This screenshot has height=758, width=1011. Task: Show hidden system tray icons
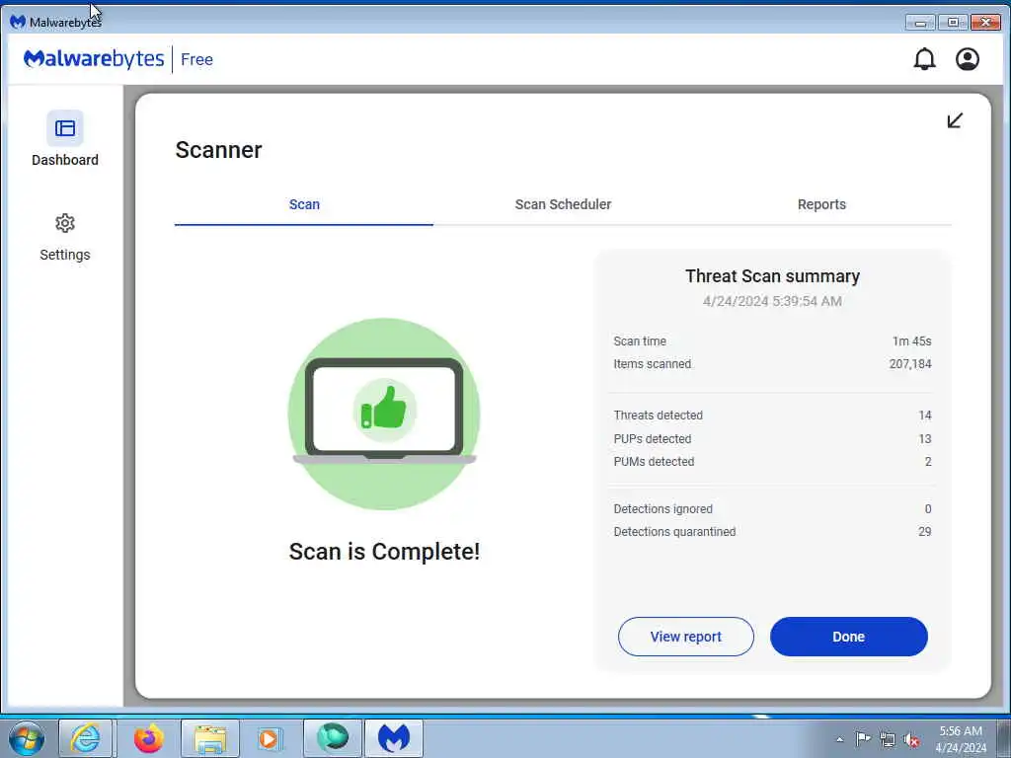(x=839, y=739)
